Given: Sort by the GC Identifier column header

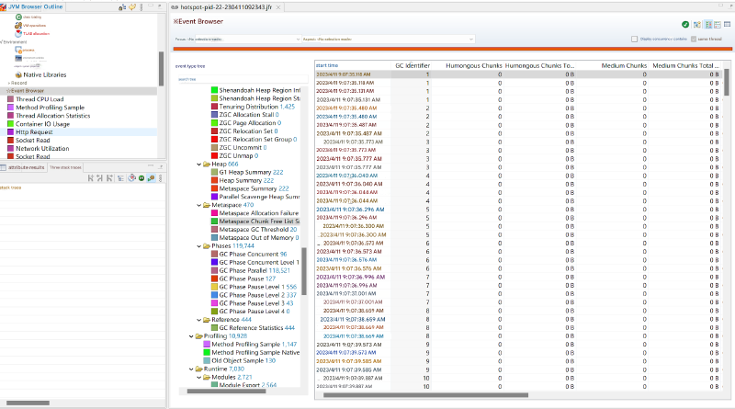Looking at the screenshot, I should (412, 66).
